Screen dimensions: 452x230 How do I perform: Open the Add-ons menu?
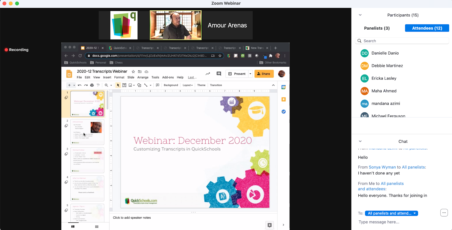point(168,77)
